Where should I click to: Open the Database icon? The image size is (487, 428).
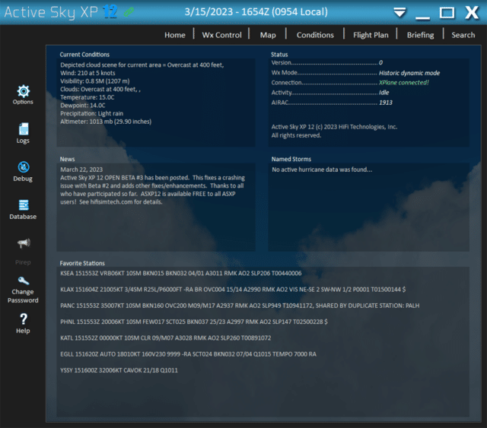[23, 205]
